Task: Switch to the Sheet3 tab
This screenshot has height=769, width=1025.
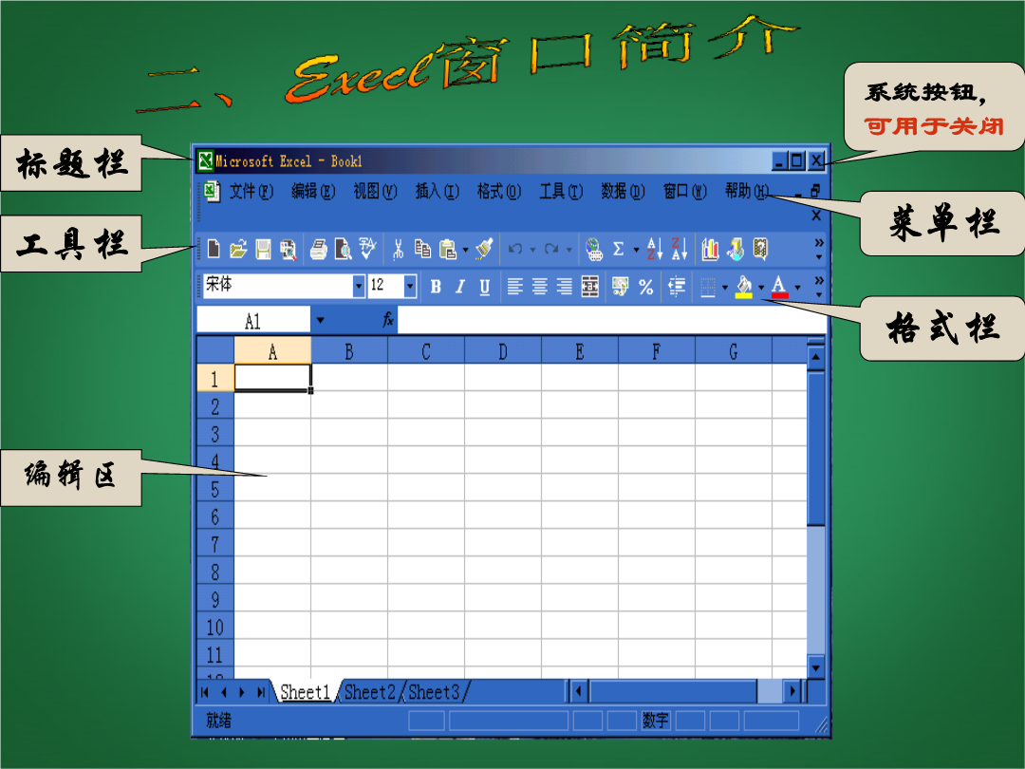Action: (x=434, y=692)
